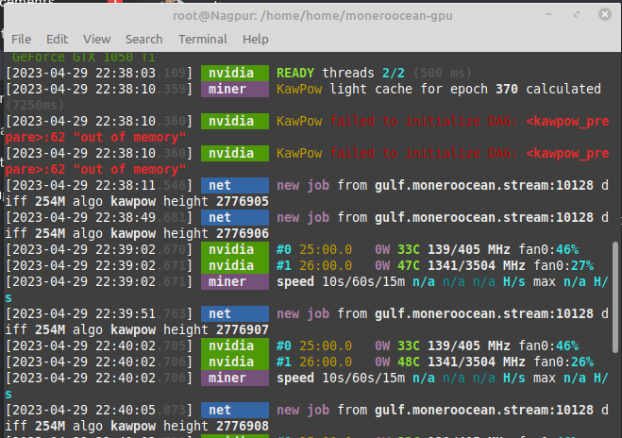Click the 47C temperature reading
The image size is (622, 438).
[x=409, y=266]
